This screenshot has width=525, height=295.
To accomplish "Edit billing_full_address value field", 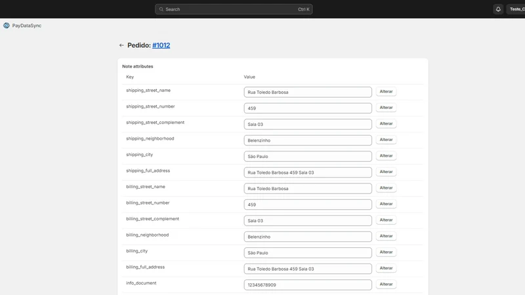I will click(308, 269).
